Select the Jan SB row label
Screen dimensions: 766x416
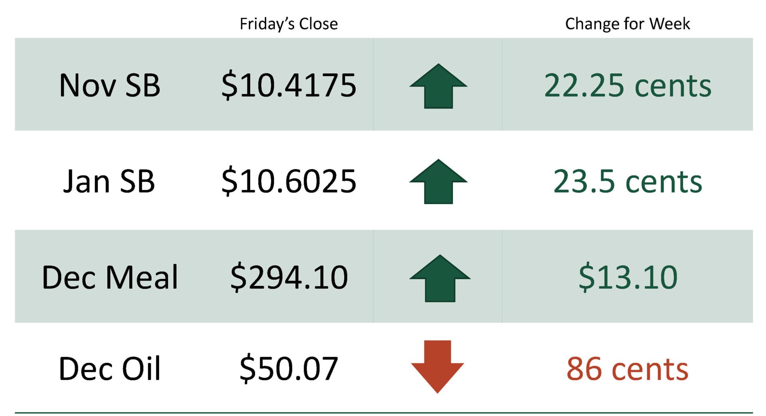109,181
